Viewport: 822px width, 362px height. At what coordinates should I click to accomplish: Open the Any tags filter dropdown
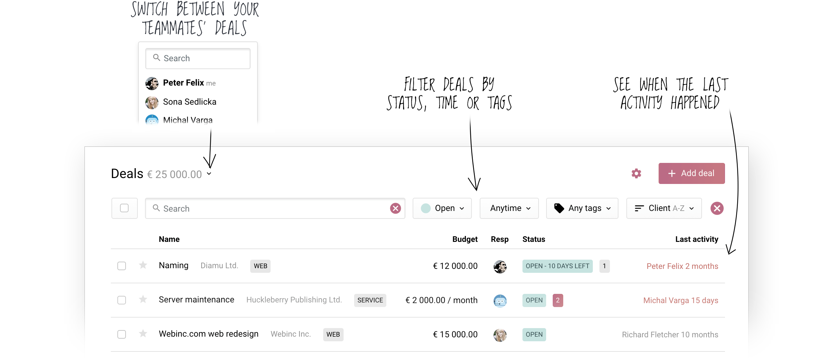[582, 208]
